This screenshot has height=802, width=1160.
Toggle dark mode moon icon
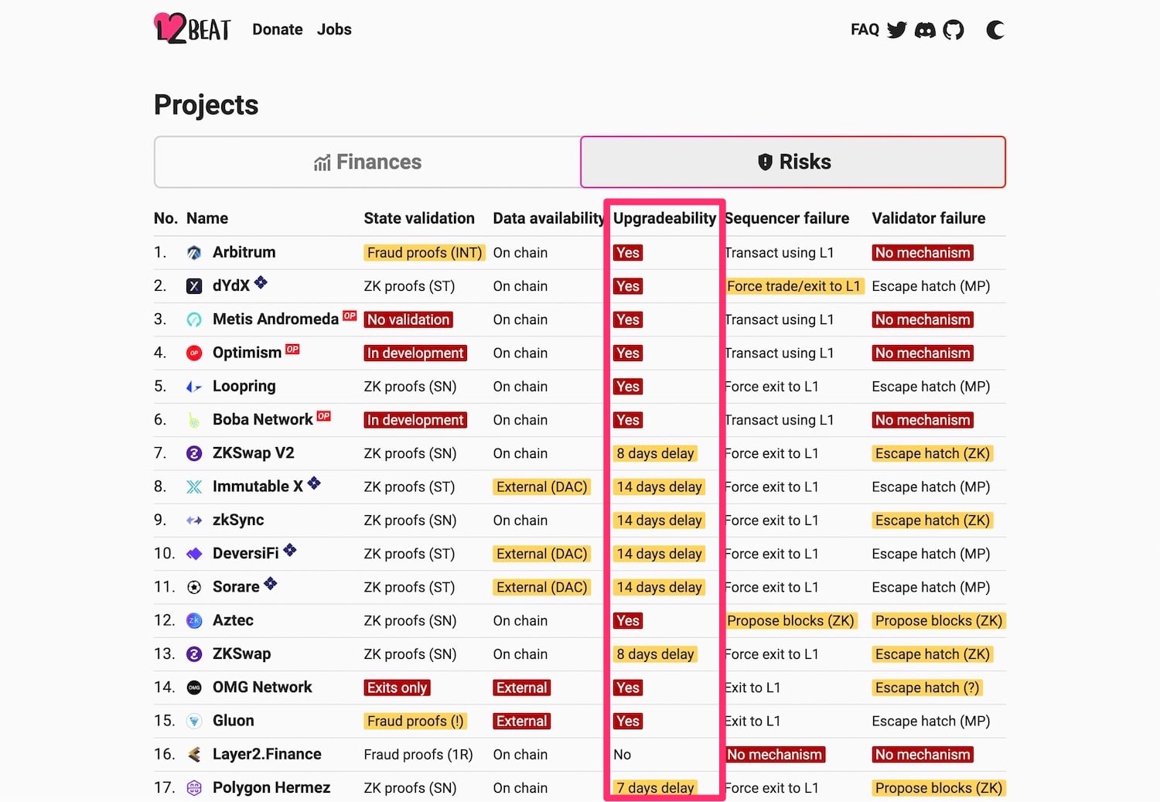click(x=995, y=30)
